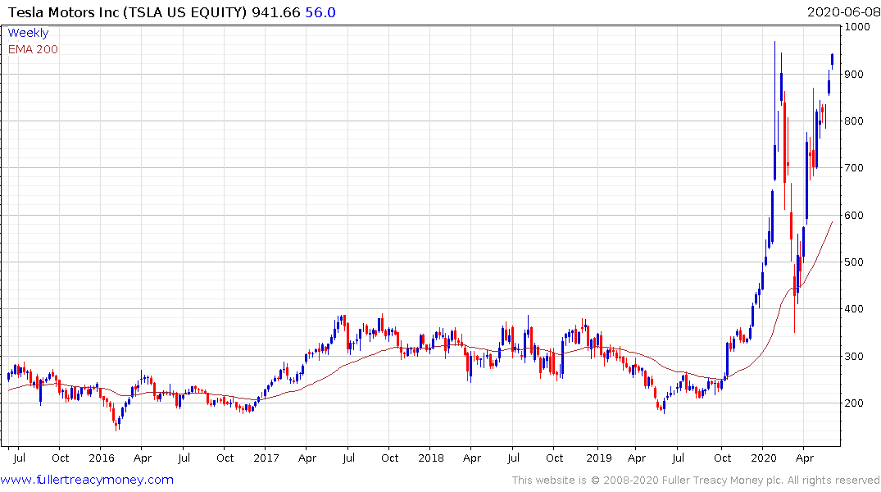This screenshot has width=881, height=492.
Task: Click the 600 price axis label
Action: (854, 216)
